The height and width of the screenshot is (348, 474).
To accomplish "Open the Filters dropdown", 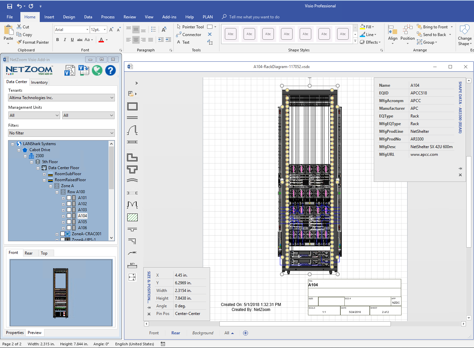I will (61, 133).
